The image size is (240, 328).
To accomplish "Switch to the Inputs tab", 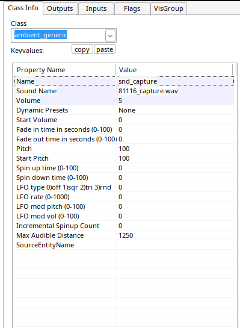I will [x=96, y=8].
